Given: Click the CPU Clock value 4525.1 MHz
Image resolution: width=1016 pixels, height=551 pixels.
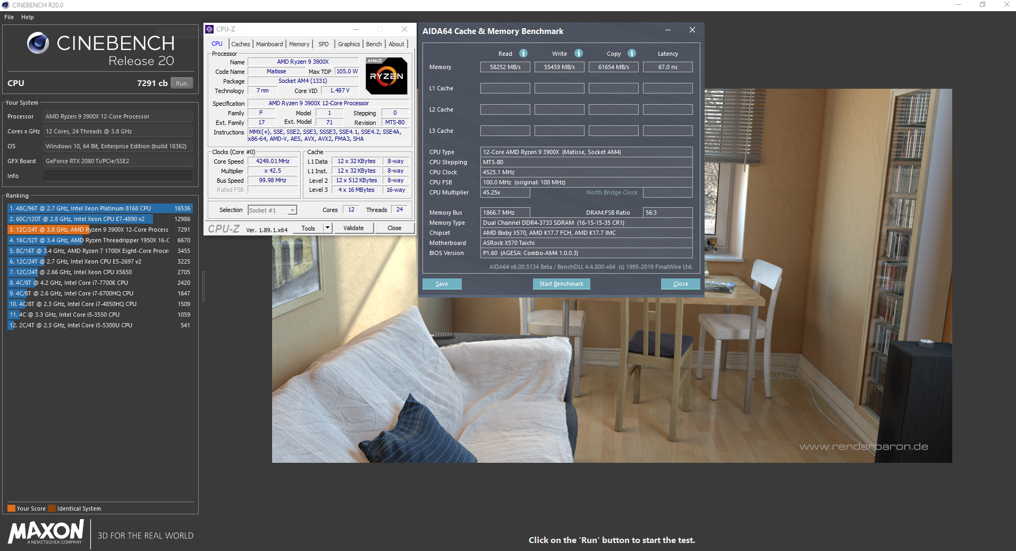Looking at the screenshot, I should point(587,172).
